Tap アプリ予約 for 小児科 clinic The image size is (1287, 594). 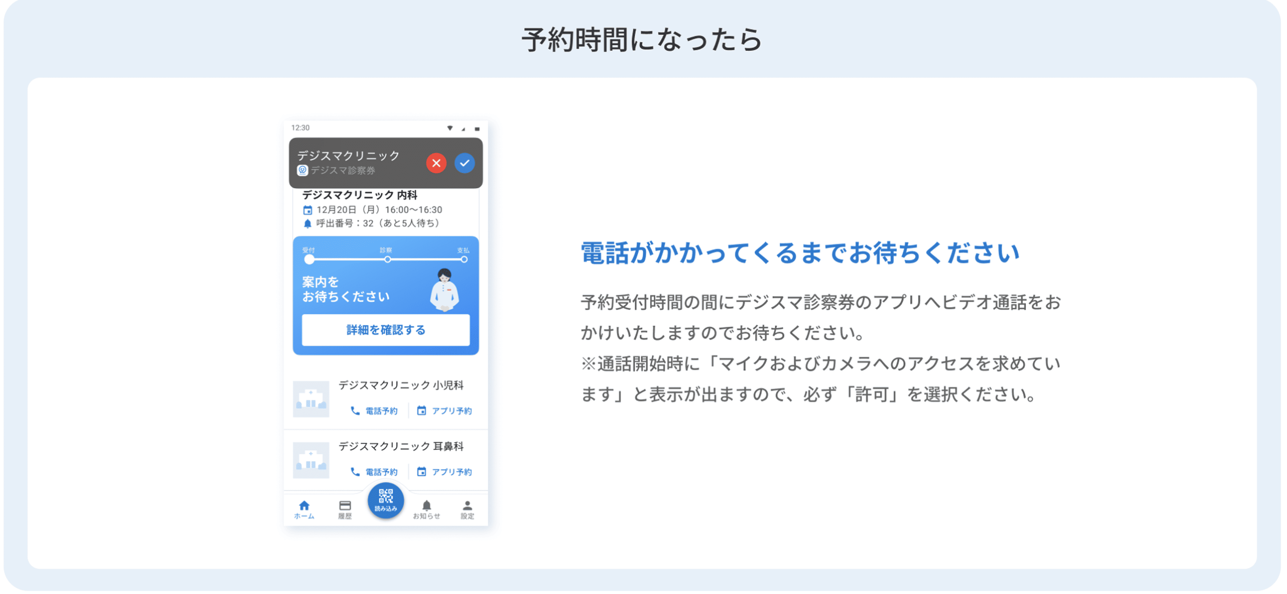coord(444,411)
